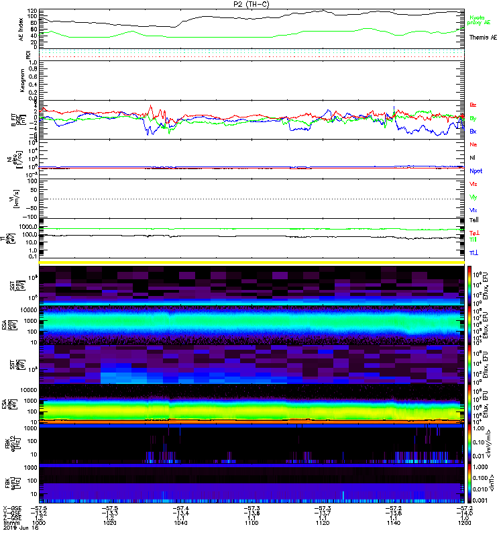The width and height of the screenshot is (503, 537).
Task: Click the yellow horizontal bar above the spectrograms
Action: [x=251, y=262]
